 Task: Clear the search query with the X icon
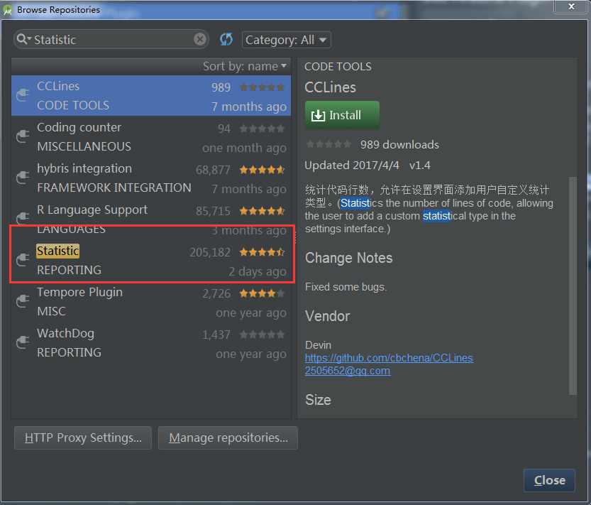click(199, 39)
